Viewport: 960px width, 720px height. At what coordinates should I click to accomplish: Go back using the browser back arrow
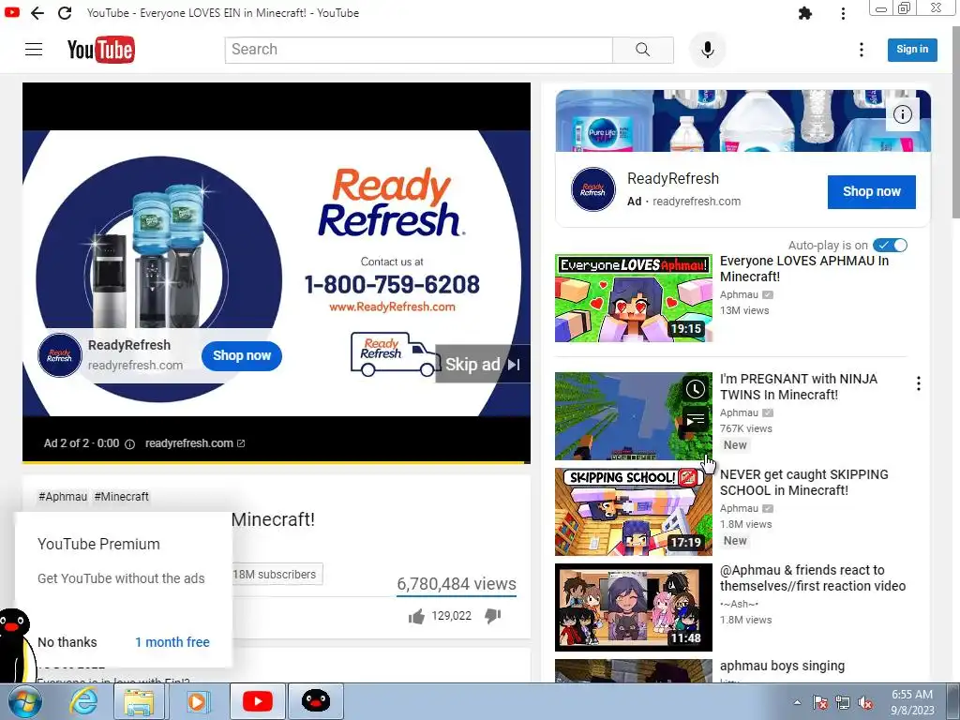37,13
